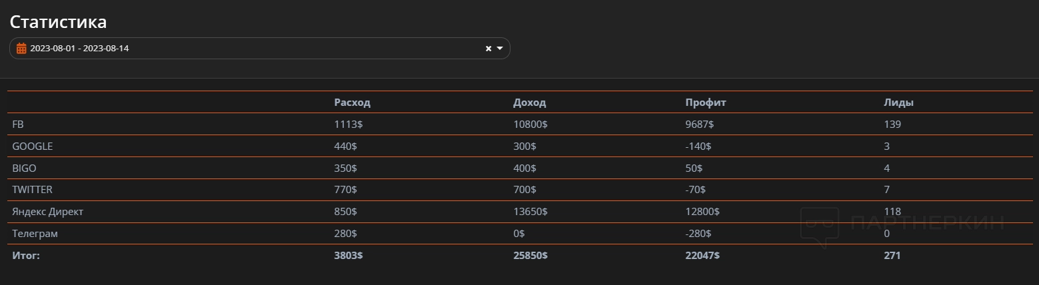
Task: Select the Яндекс Директ row
Action: 47,212
